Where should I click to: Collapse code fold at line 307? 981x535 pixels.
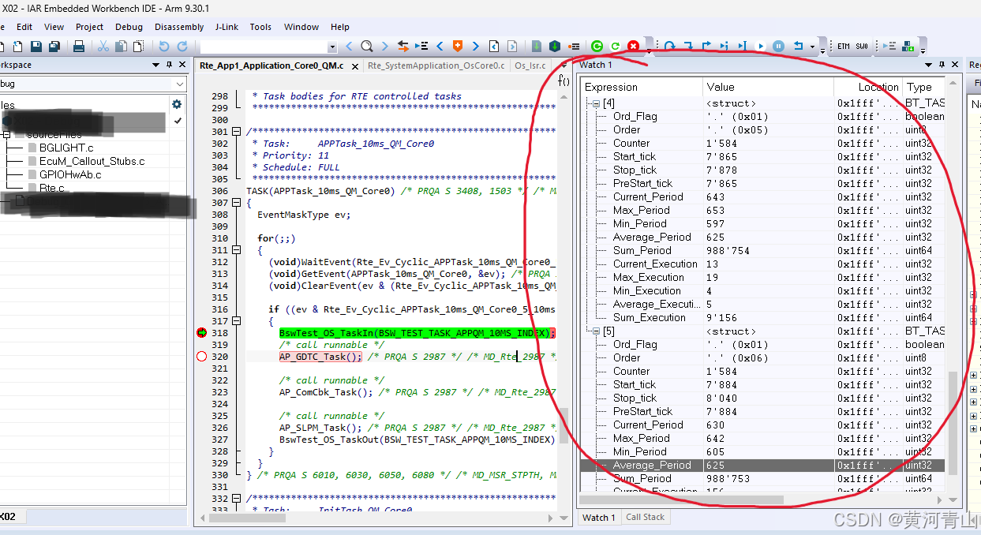pyautogui.click(x=237, y=203)
